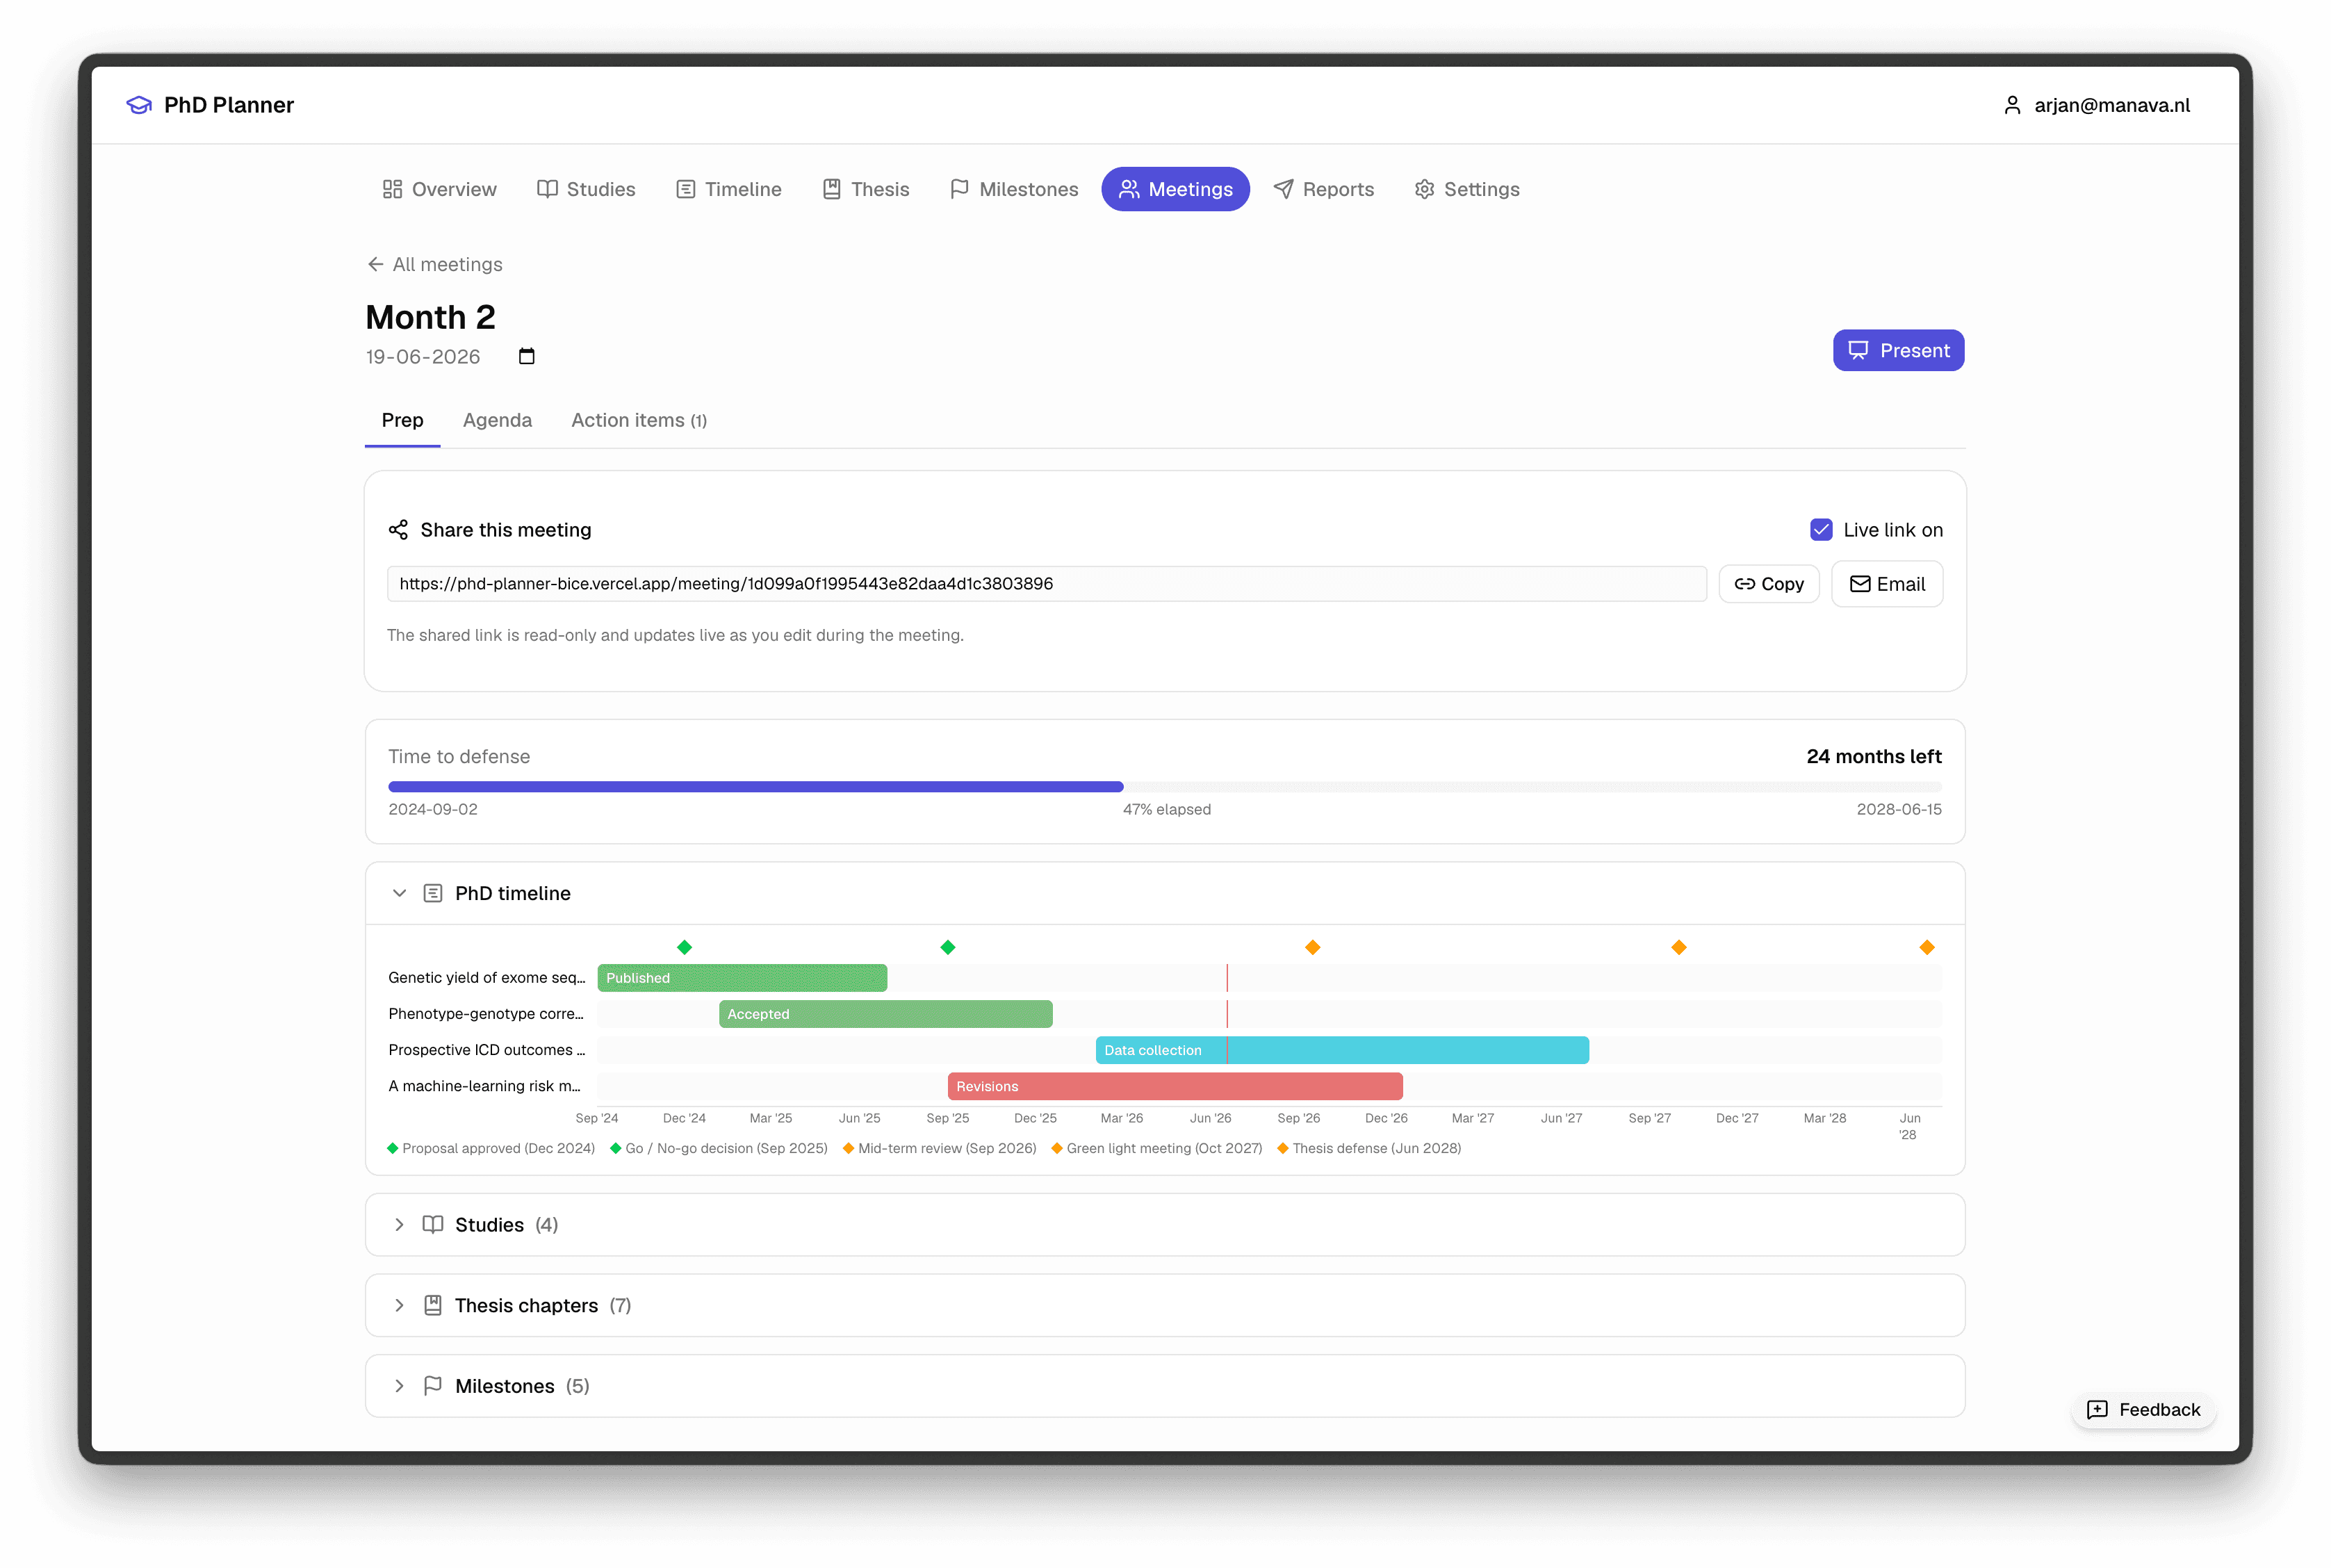Click the 'Phenotype-genotype corre...' row label
The width and height of the screenshot is (2331, 1568).
[x=486, y=1014]
